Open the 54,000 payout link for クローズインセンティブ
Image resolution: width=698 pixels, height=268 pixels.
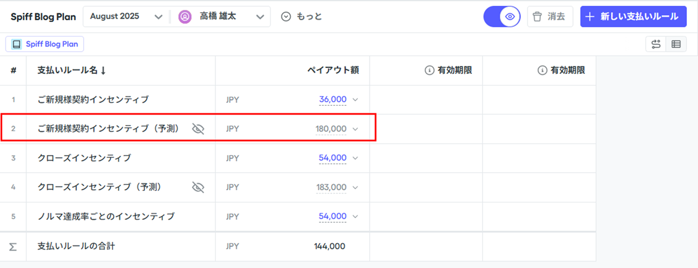[333, 158]
